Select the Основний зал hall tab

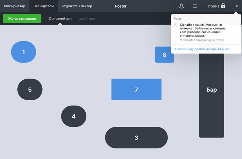point(60,18)
